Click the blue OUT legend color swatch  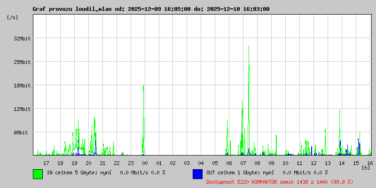click(x=197, y=174)
